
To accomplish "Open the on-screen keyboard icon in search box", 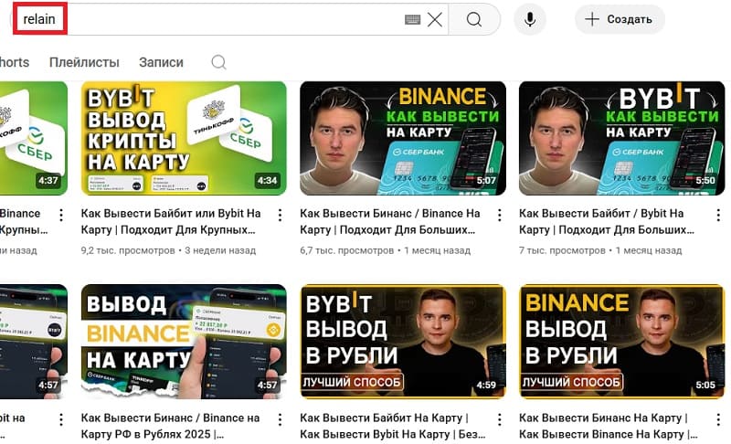I will click(412, 19).
